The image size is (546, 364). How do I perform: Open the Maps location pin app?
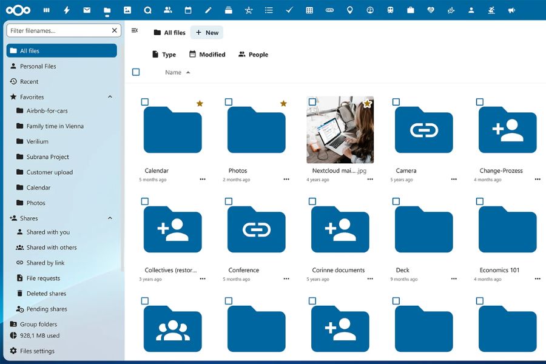[x=350, y=10]
